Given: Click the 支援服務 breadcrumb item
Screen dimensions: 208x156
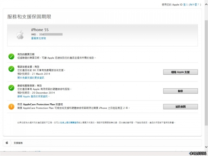Looking at the screenshot, I should coord(18,143).
